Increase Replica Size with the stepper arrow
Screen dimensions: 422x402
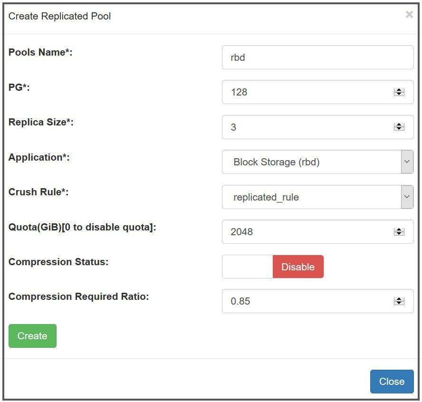pos(398,124)
